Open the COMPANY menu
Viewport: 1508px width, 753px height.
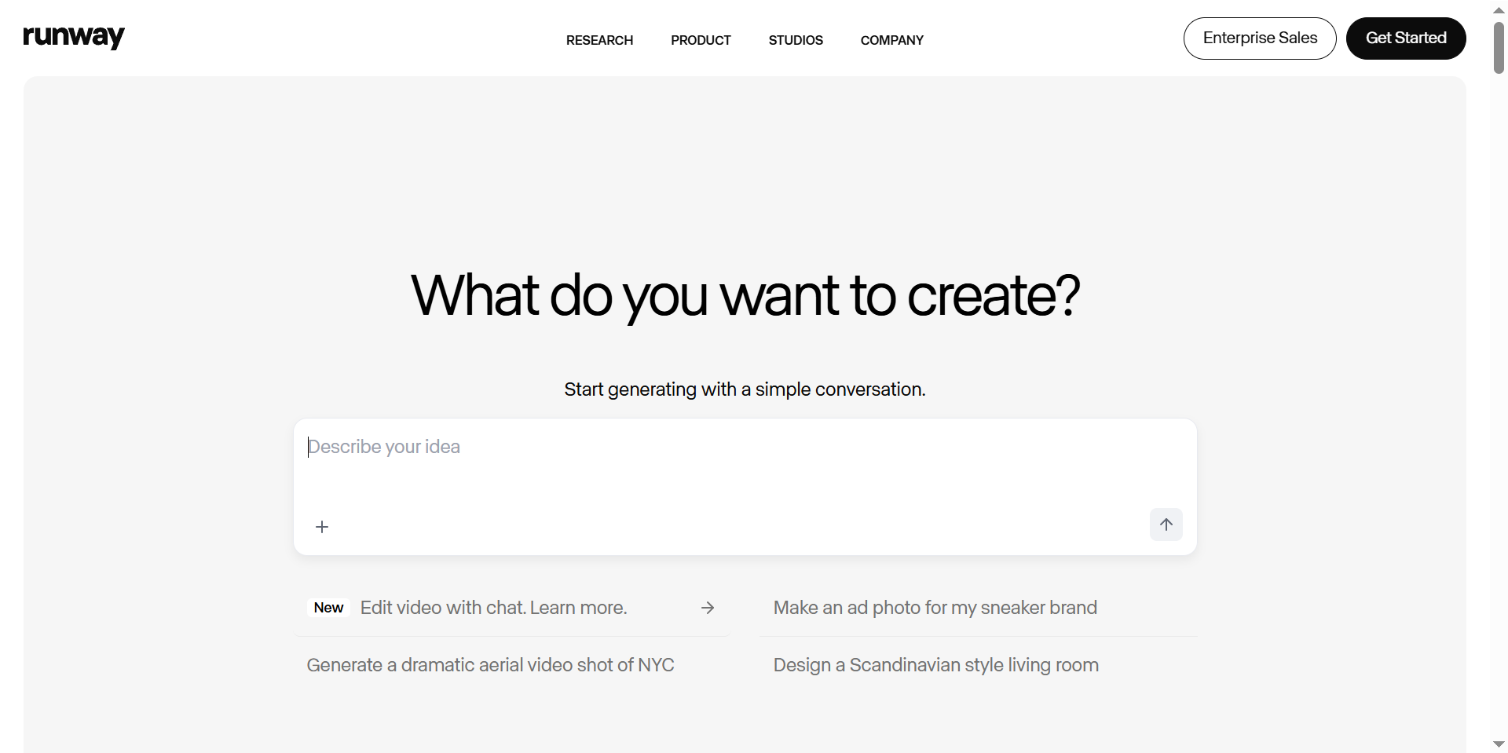pyautogui.click(x=891, y=40)
